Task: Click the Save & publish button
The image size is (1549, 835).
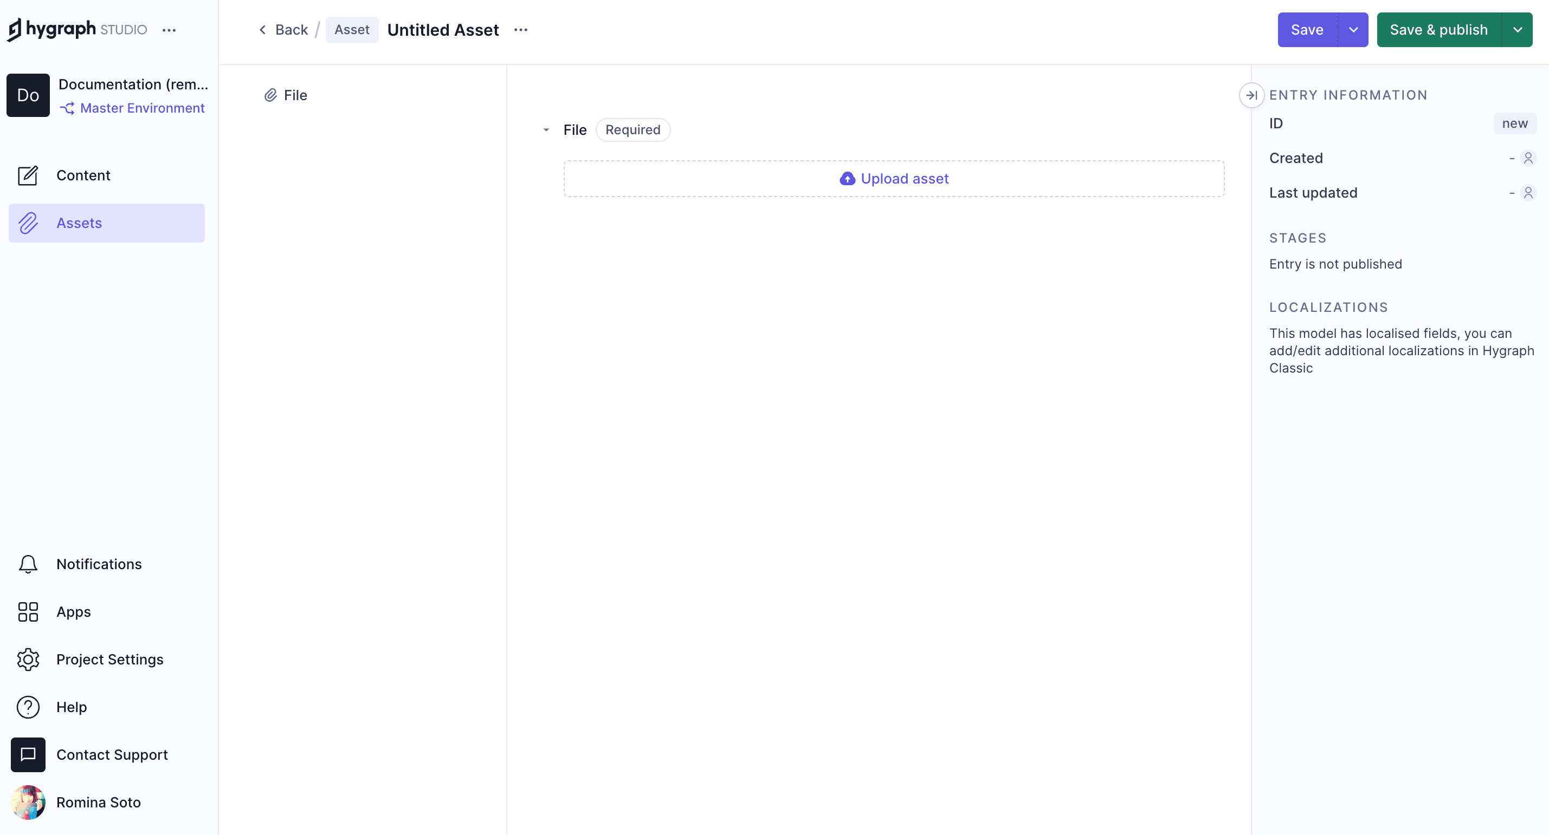Action: 1438,30
